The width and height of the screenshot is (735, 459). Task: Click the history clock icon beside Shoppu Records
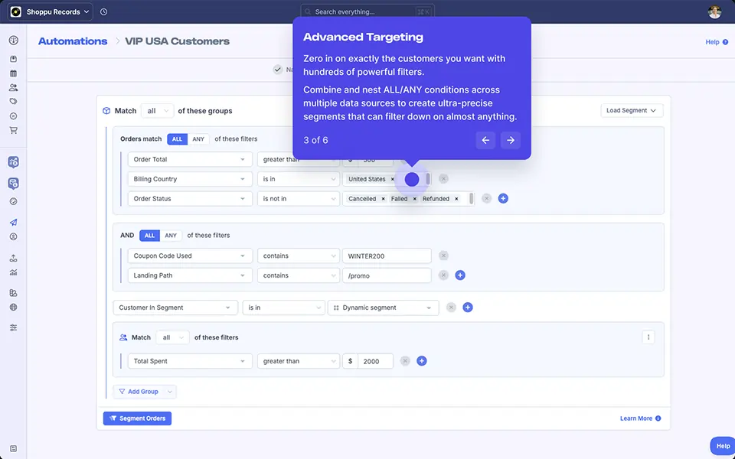tap(103, 11)
